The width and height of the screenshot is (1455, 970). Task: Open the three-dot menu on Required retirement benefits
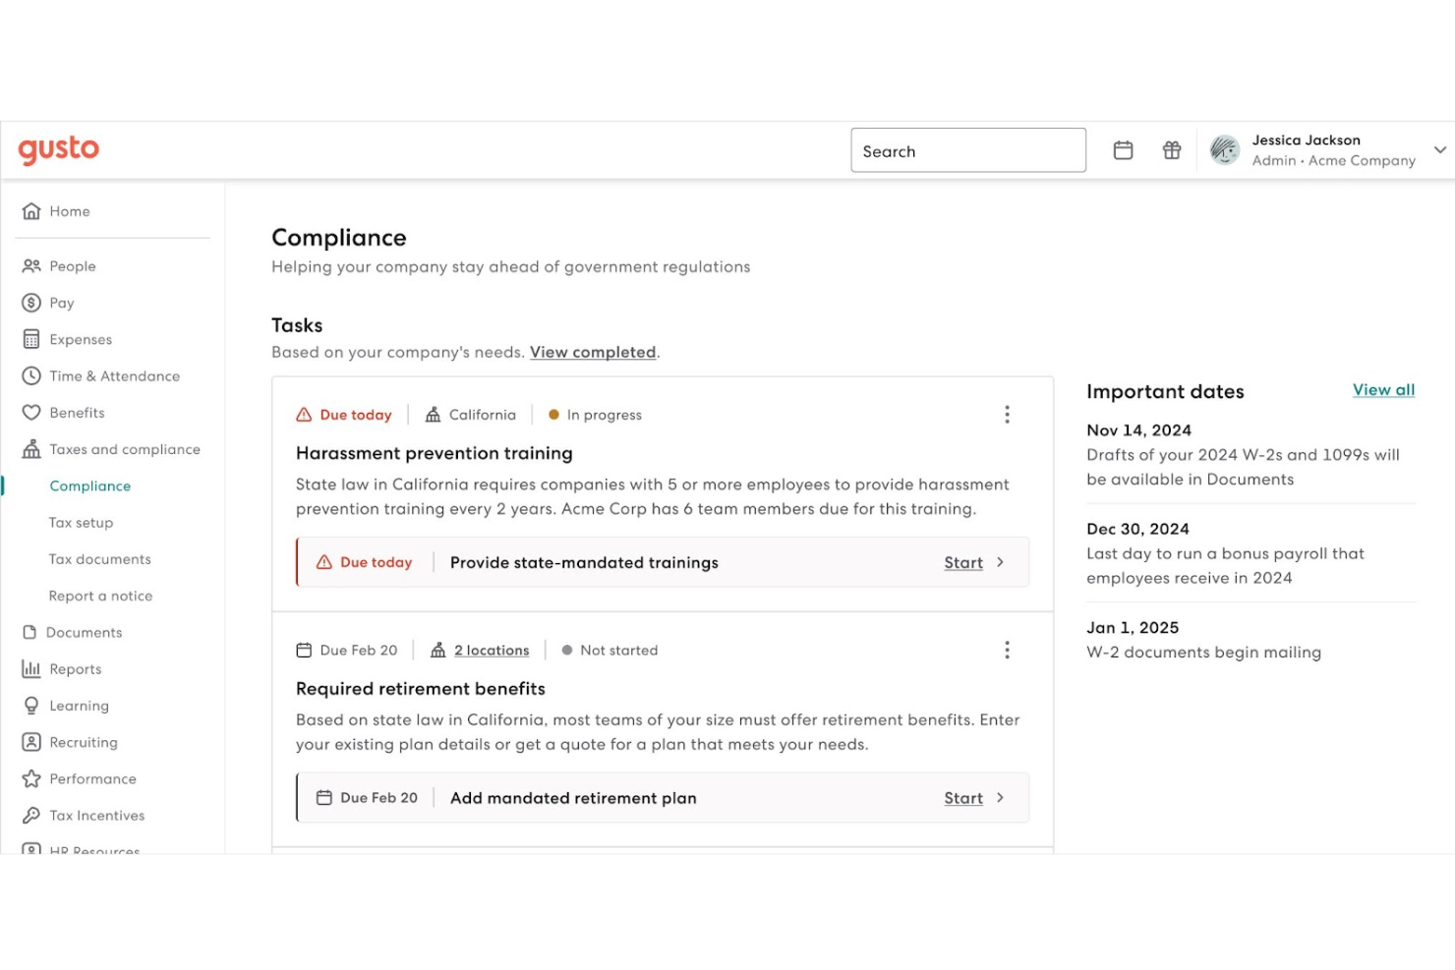point(1007,650)
